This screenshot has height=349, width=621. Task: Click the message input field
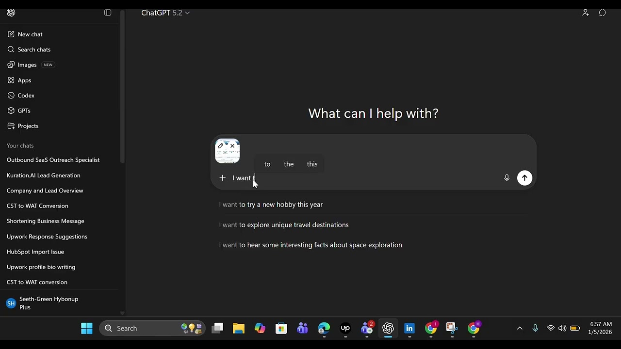click(x=365, y=178)
